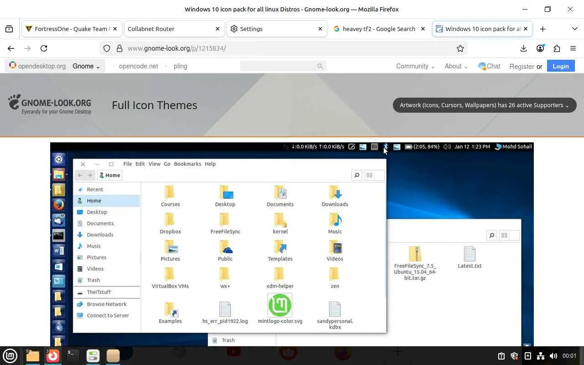The height and width of the screenshot is (365, 584).
Task: Open the pling link
Action: pyautogui.click(x=180, y=66)
